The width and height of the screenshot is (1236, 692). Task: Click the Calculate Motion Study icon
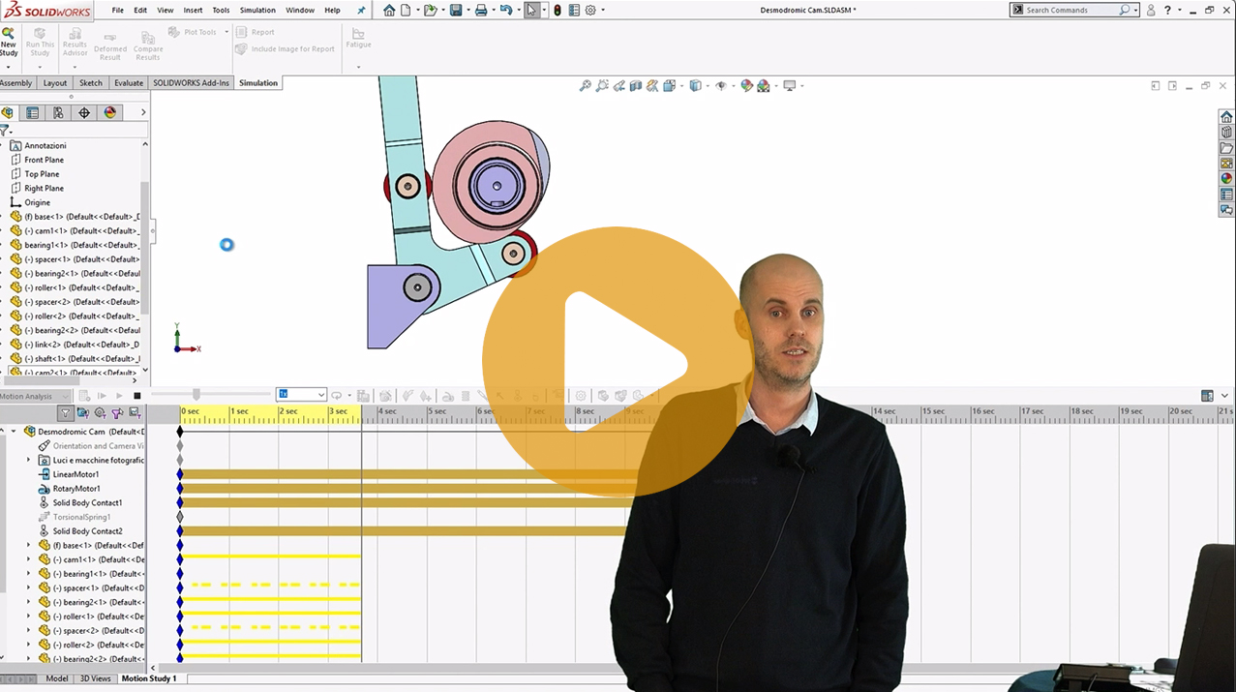coord(84,395)
